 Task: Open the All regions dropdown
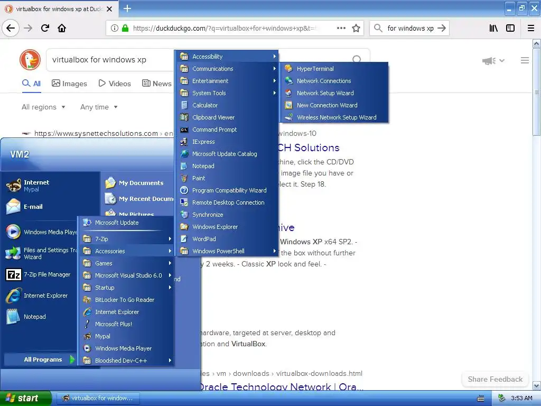pos(43,107)
